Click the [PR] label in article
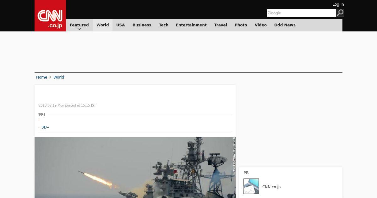The width and height of the screenshot is (377, 198). [41, 114]
